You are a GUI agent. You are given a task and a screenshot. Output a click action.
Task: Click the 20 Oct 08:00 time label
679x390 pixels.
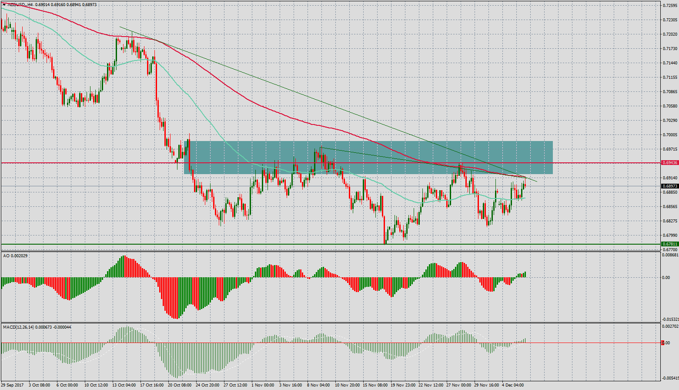coord(179,385)
